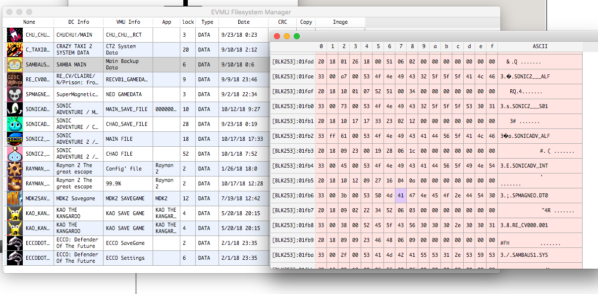Sort by the Name column header
The height and width of the screenshot is (294, 598).
coord(29,22)
